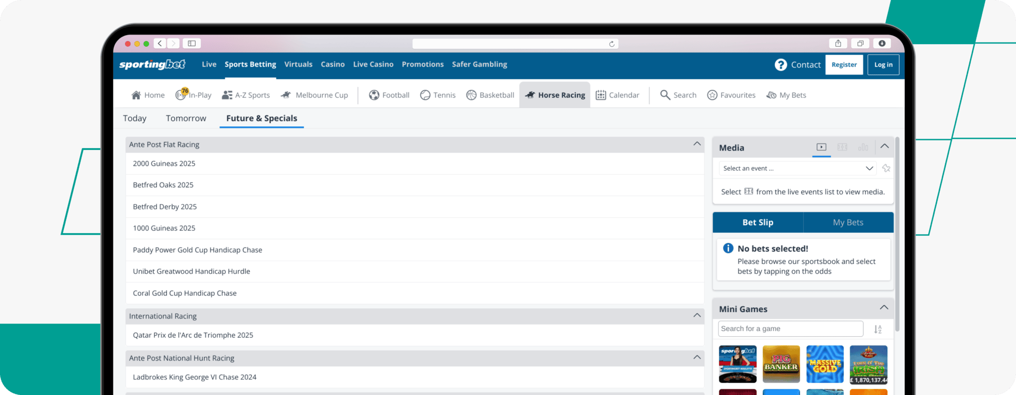The image size is (1016, 395).
Task: Click the browser downloads icon
Action: click(882, 43)
